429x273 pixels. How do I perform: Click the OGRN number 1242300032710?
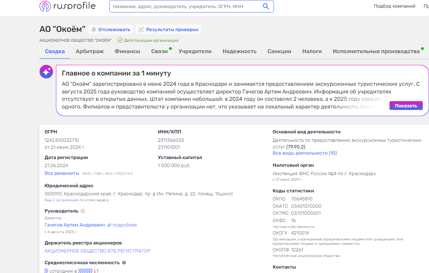(x=61, y=140)
